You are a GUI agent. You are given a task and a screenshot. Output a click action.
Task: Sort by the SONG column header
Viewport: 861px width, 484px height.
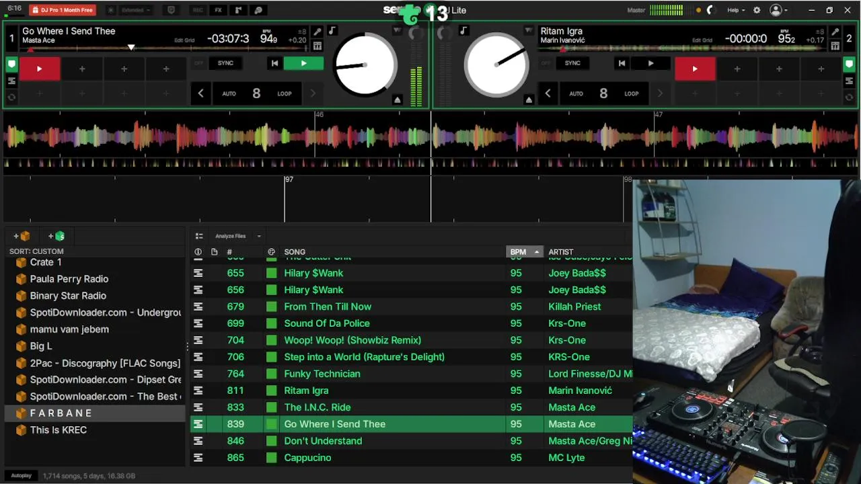[295, 252]
